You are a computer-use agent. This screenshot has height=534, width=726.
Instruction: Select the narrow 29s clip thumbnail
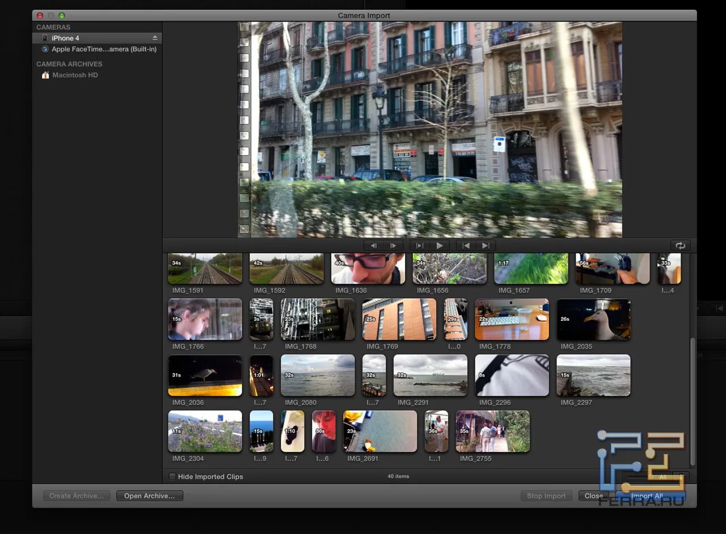(x=456, y=320)
